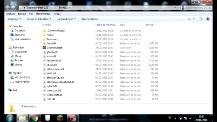Toggle the preview pane icon

point(200,19)
